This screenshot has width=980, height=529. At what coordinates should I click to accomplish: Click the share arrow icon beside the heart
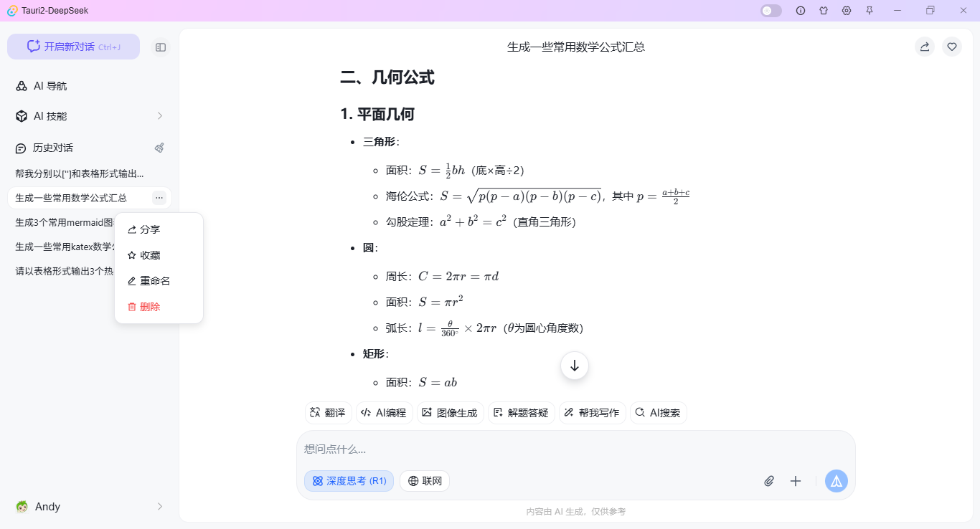925,47
